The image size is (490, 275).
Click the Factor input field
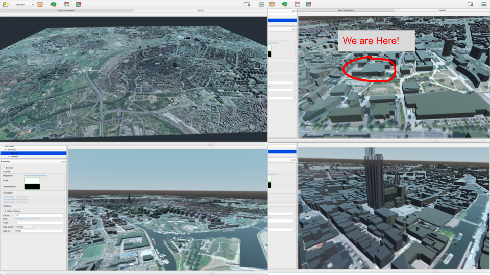pos(39,215)
